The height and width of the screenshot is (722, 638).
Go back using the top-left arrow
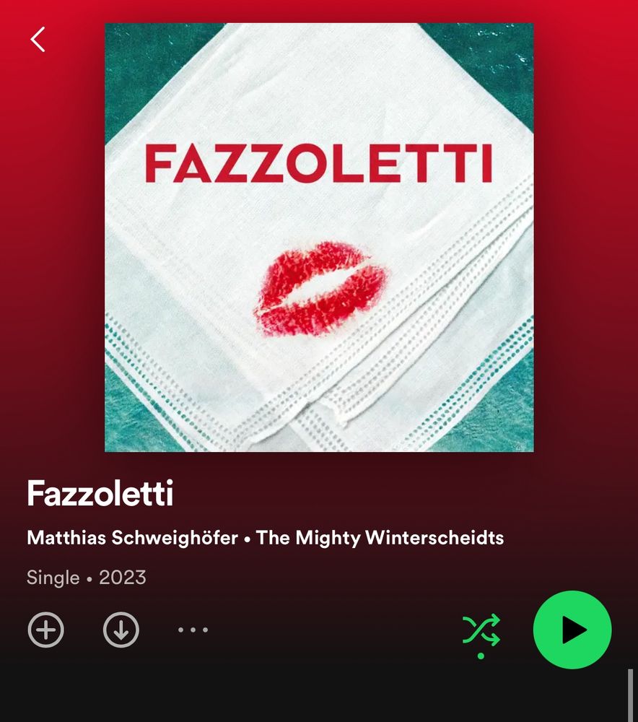coord(38,39)
